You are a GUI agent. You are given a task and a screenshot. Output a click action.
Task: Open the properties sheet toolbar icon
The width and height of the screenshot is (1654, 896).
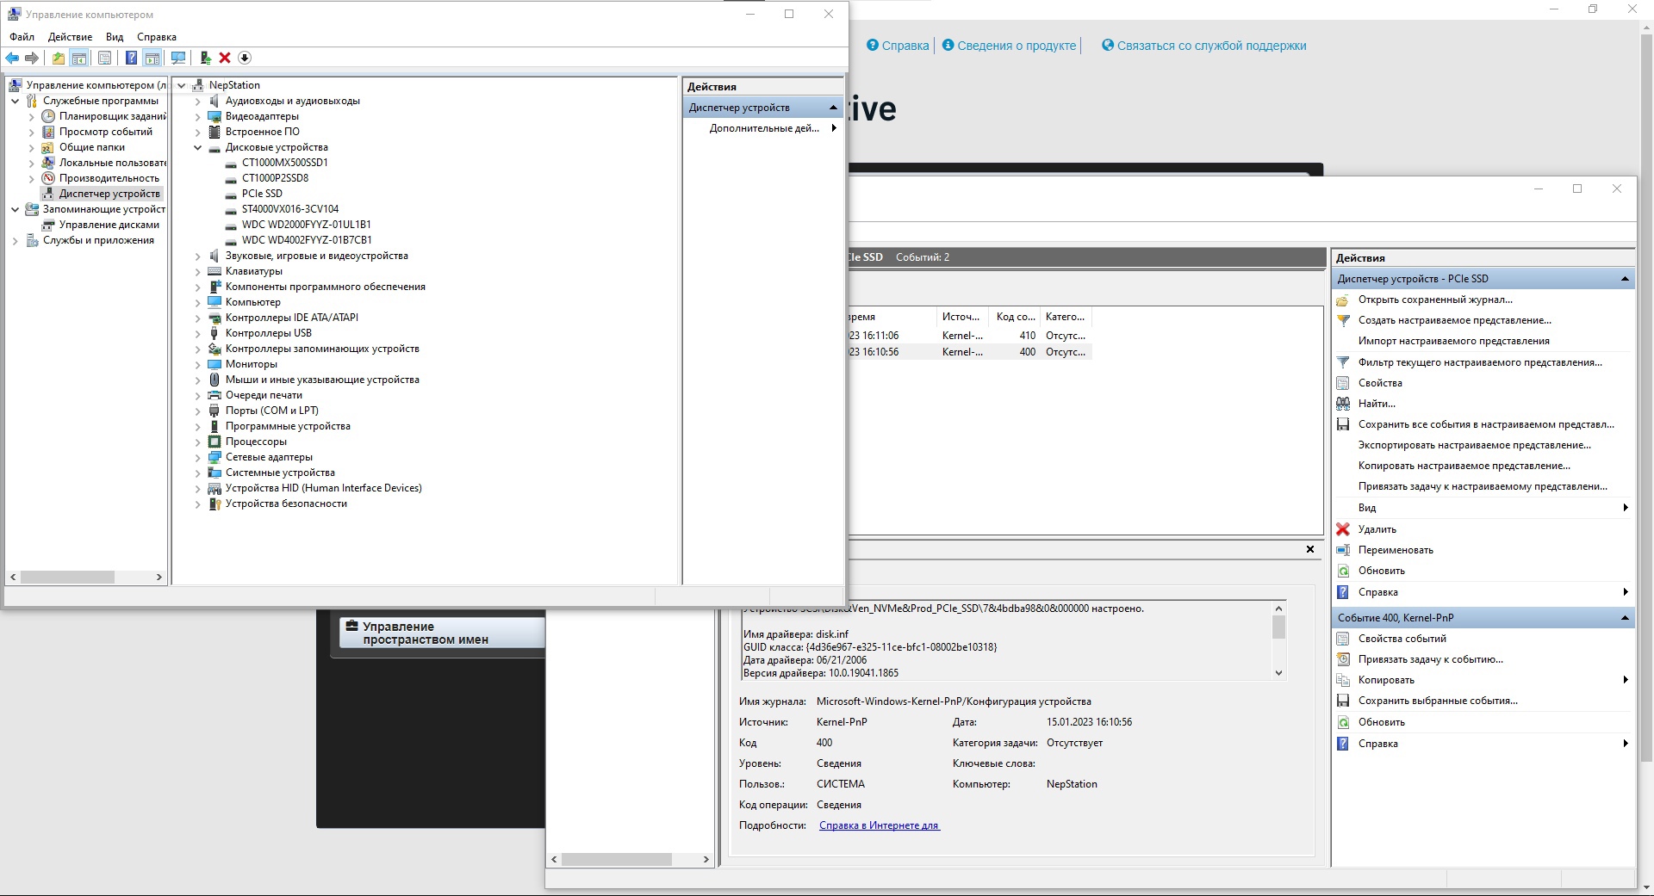pos(104,58)
